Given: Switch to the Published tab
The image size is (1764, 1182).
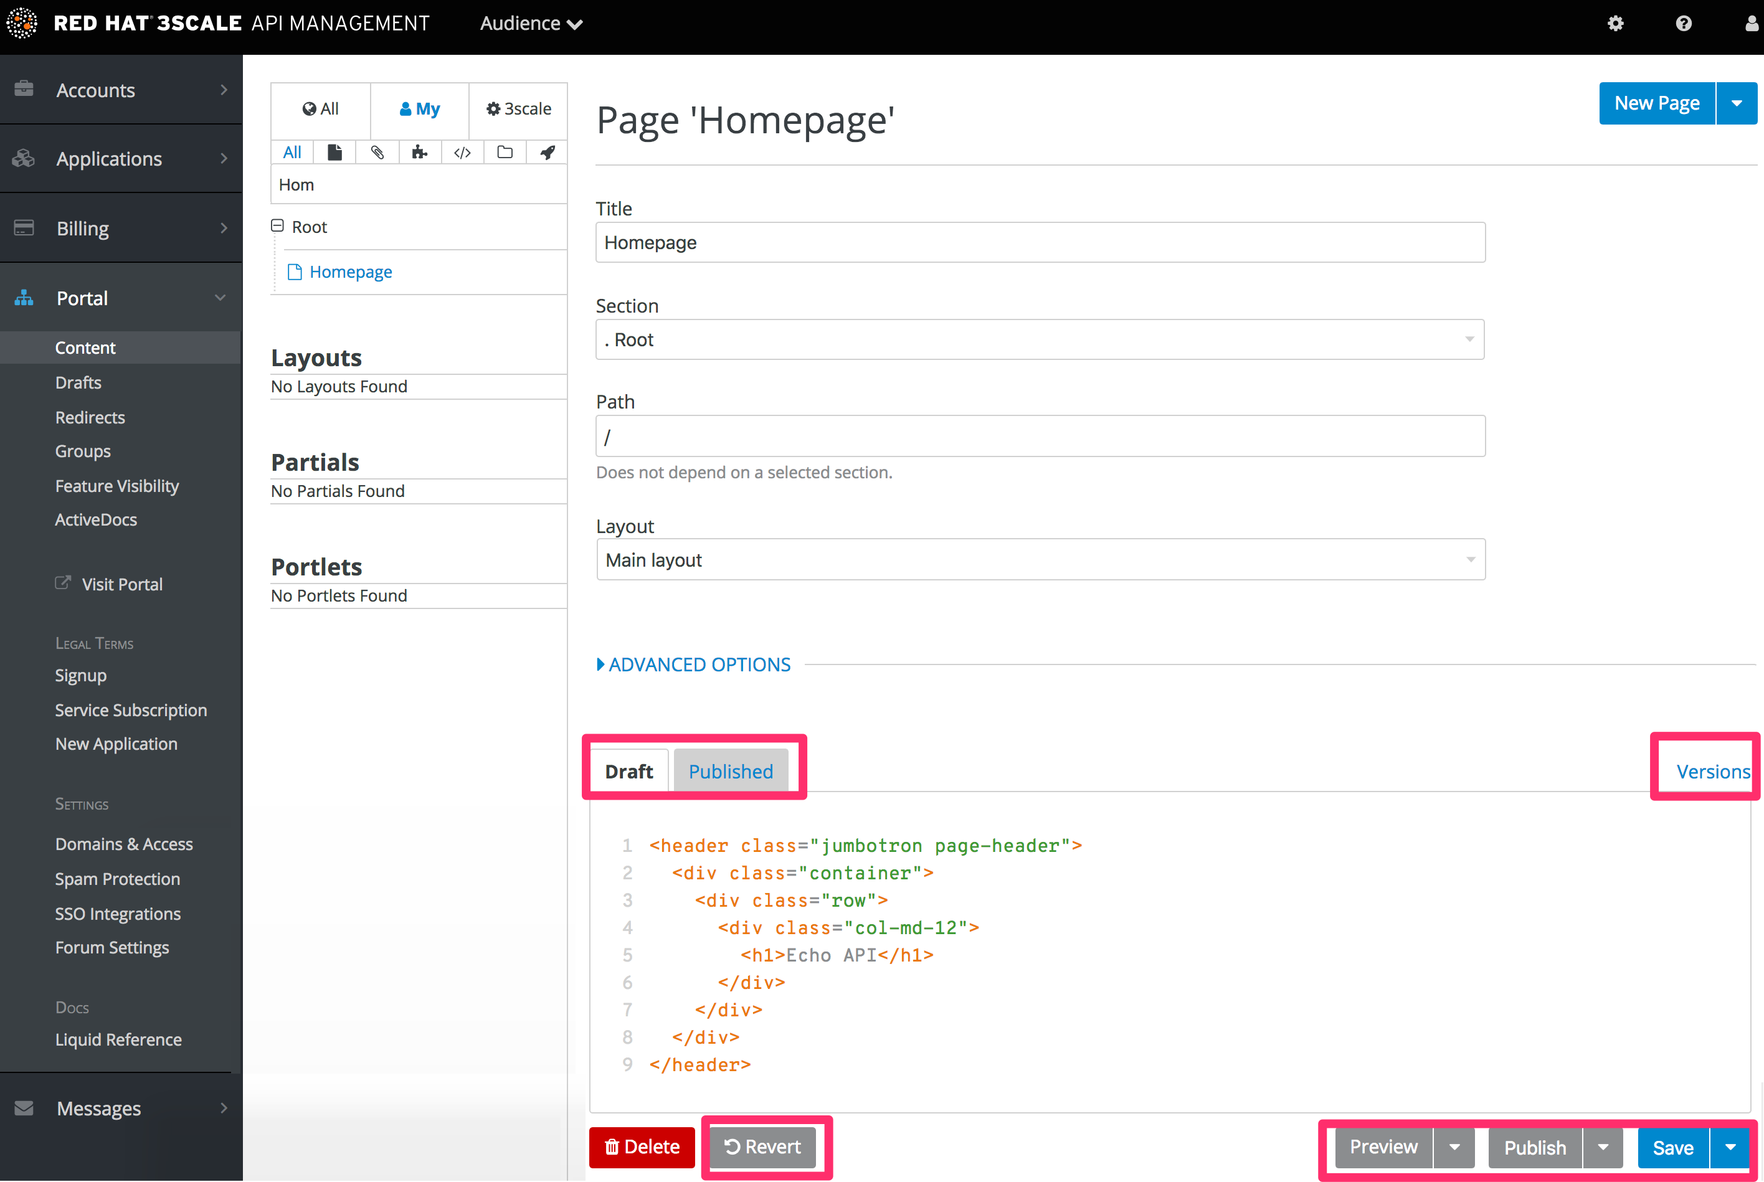Looking at the screenshot, I should click(731, 770).
